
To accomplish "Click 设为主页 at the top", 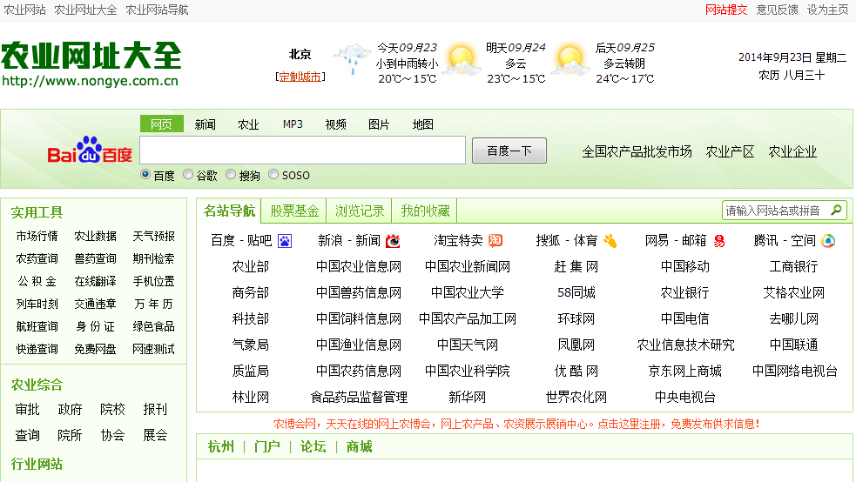I will pyautogui.click(x=827, y=10).
